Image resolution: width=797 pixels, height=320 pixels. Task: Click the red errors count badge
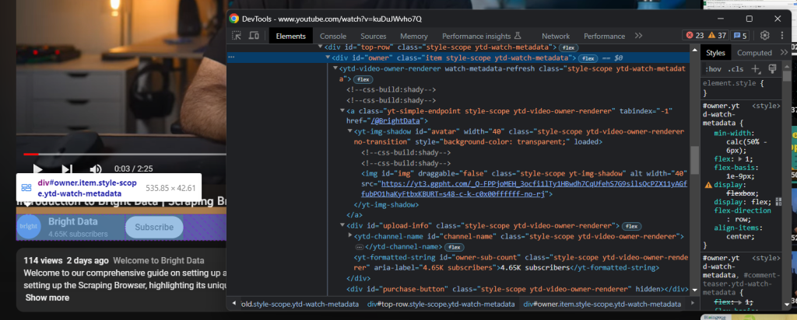(693, 36)
